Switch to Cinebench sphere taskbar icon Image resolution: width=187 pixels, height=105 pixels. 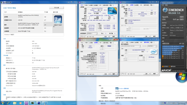(39, 103)
